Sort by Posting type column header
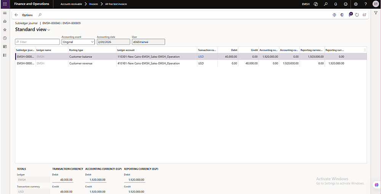381x194 pixels. point(92,50)
